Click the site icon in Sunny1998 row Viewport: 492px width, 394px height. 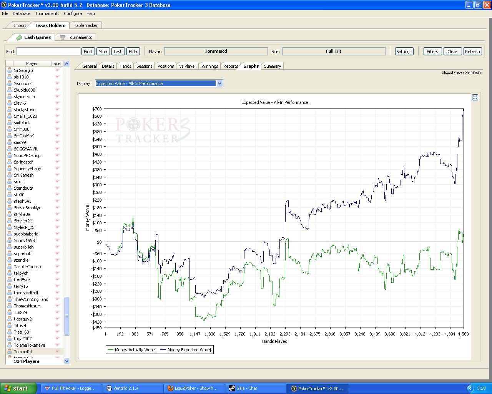coord(57,240)
